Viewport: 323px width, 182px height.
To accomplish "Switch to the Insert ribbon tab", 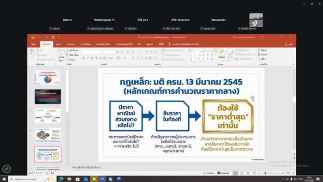I will tap(59, 44).
